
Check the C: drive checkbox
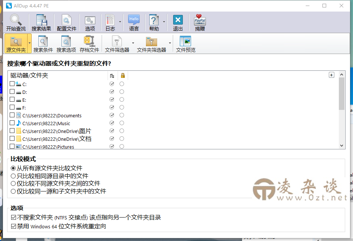click(x=12, y=84)
